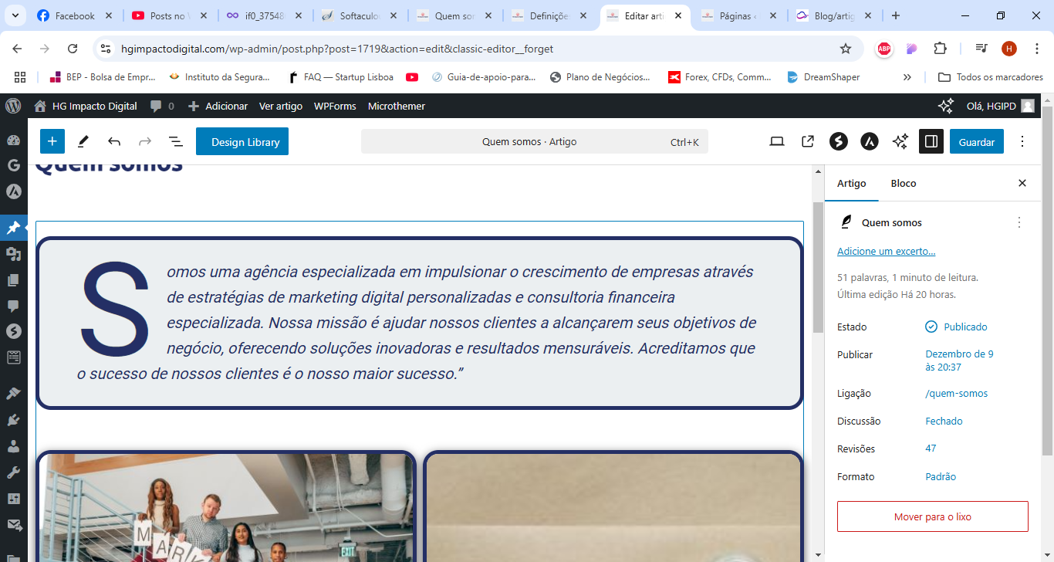
Task: Open the Plugins plug icon in sidebar
Action: [x=13, y=420]
